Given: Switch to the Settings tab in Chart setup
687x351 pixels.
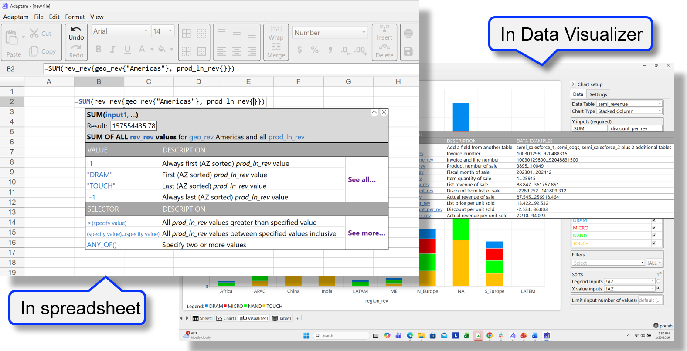Looking at the screenshot, I should tap(598, 94).
